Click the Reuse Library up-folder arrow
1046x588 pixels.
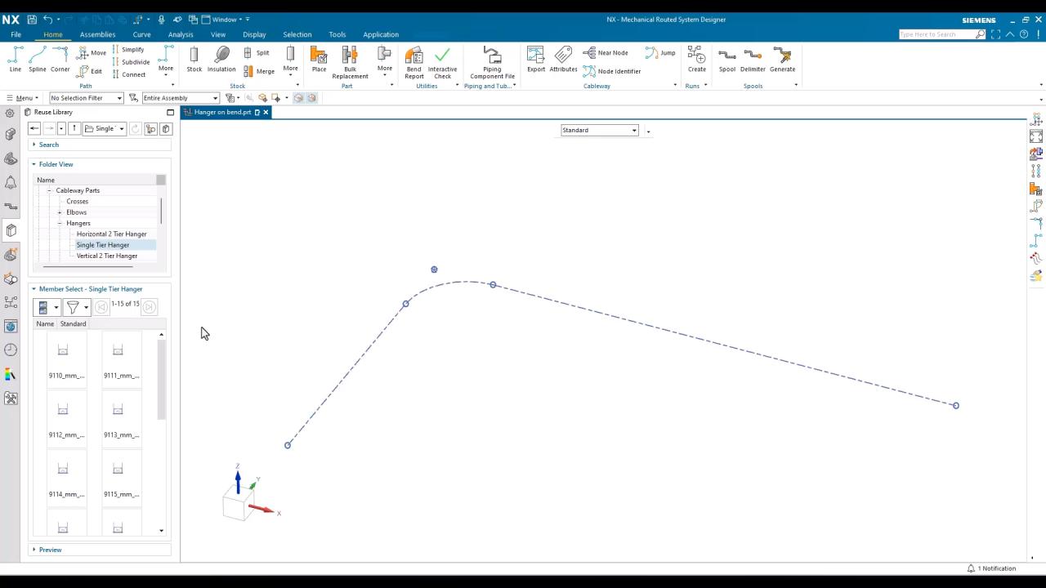click(74, 128)
